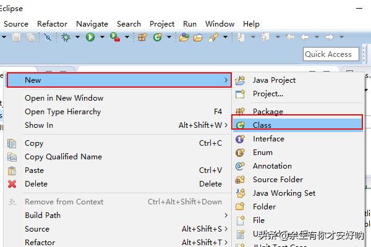The height and width of the screenshot is (247, 371).
Task: Minimize the Eclipse window
Action: point(359,8)
